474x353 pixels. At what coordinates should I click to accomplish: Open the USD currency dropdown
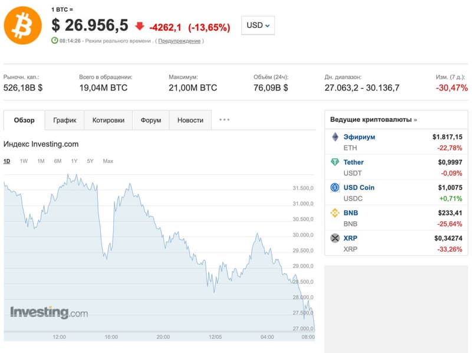258,25
